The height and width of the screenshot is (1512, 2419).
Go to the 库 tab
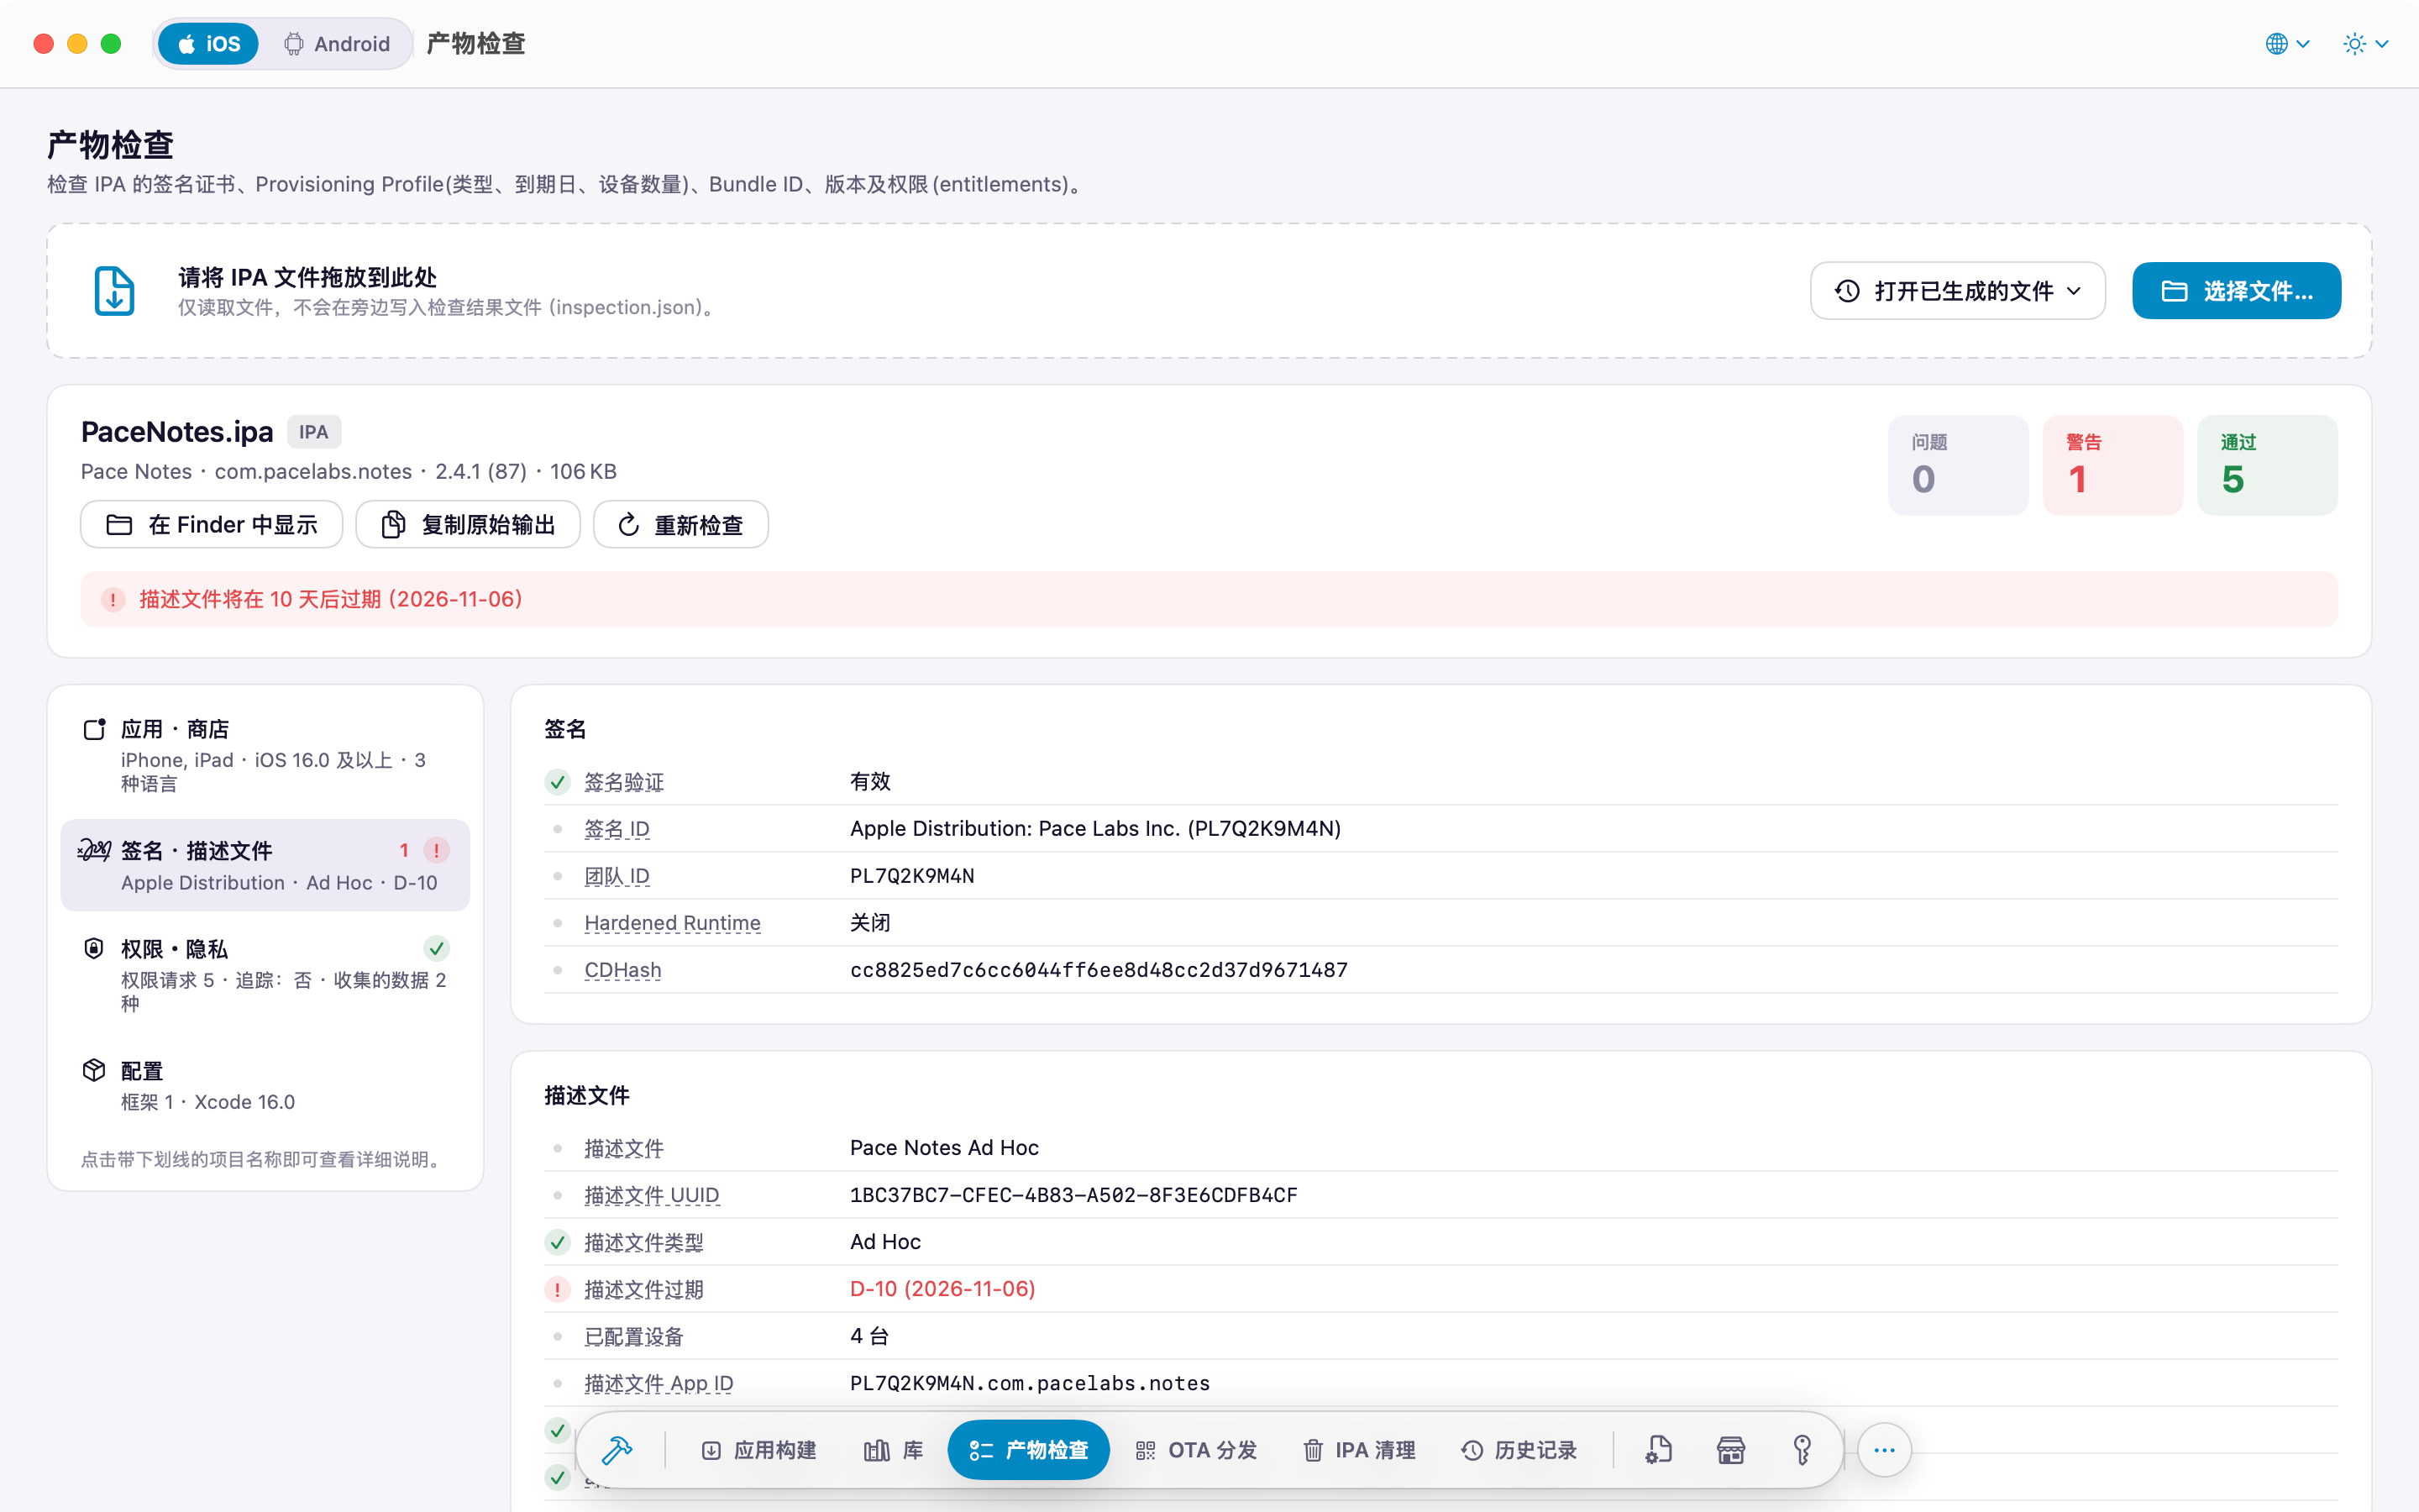[x=893, y=1449]
